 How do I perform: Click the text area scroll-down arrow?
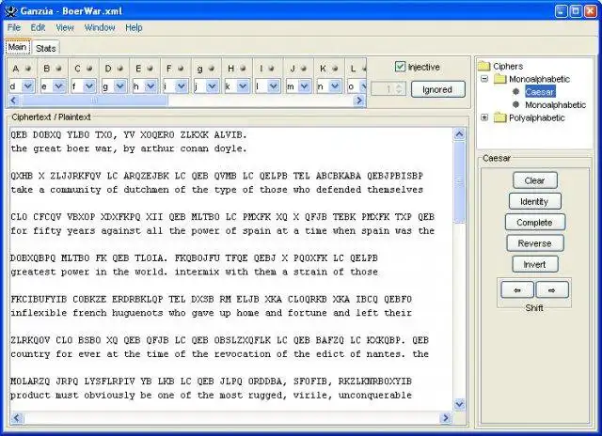tap(459, 404)
